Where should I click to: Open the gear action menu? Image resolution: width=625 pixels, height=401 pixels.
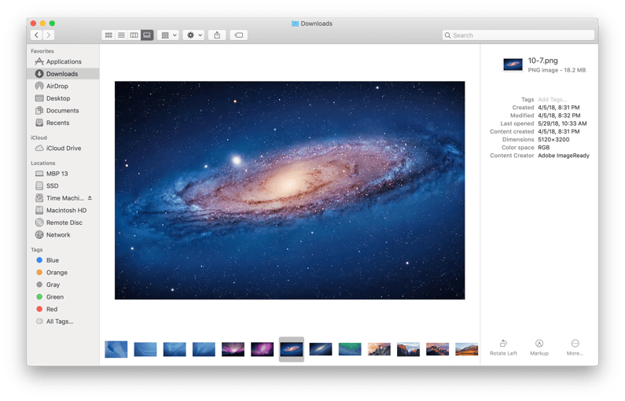pos(193,35)
